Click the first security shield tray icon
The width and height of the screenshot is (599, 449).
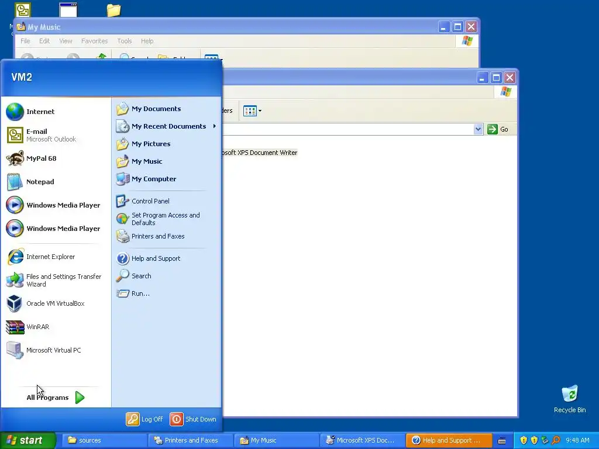click(524, 440)
